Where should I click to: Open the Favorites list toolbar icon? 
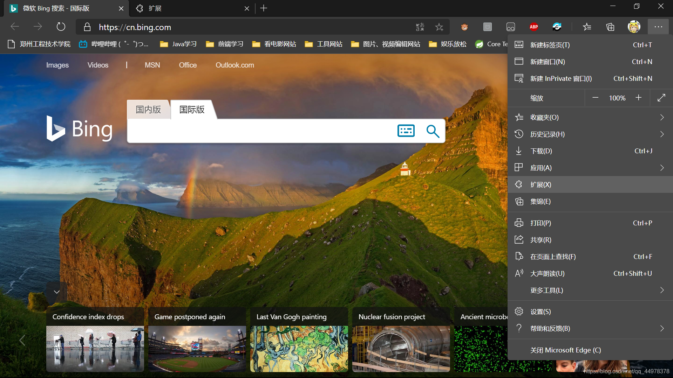587,27
